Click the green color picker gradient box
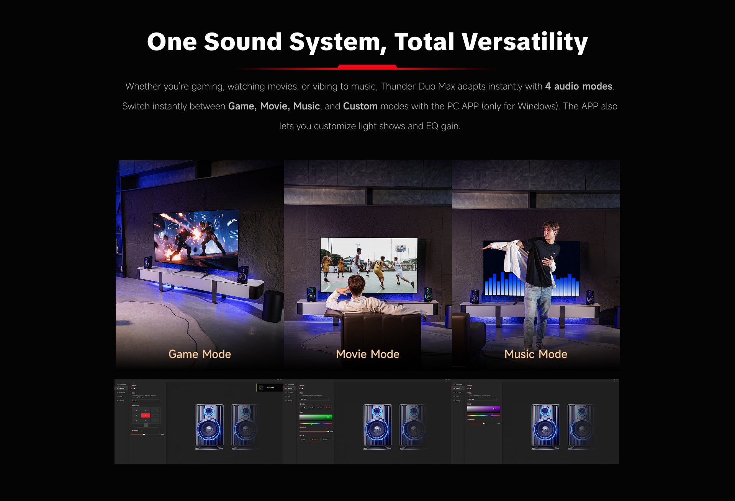 coord(316,417)
